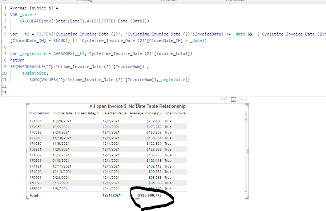
Task: Click AVERAGEX in formula line 7
Action: (63, 54)
